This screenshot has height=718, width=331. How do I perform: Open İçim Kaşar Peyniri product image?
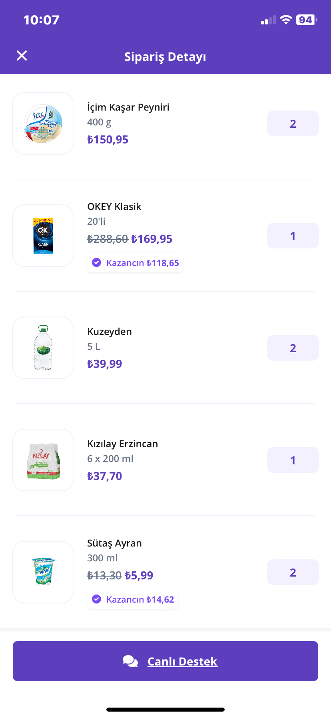pyautogui.click(x=43, y=123)
